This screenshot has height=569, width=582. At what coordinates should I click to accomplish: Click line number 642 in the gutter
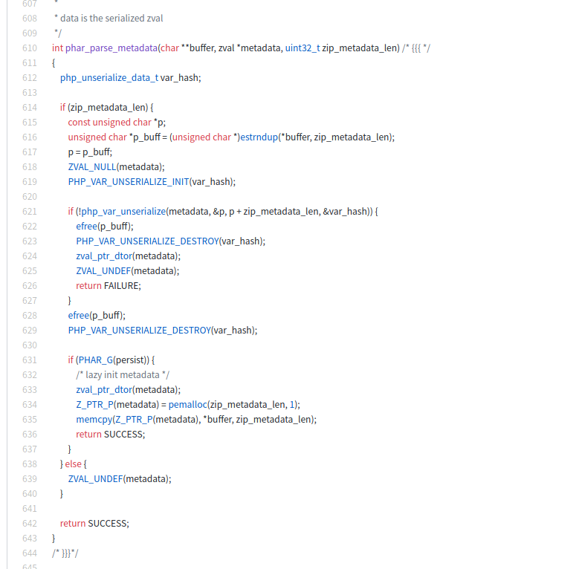(x=29, y=524)
